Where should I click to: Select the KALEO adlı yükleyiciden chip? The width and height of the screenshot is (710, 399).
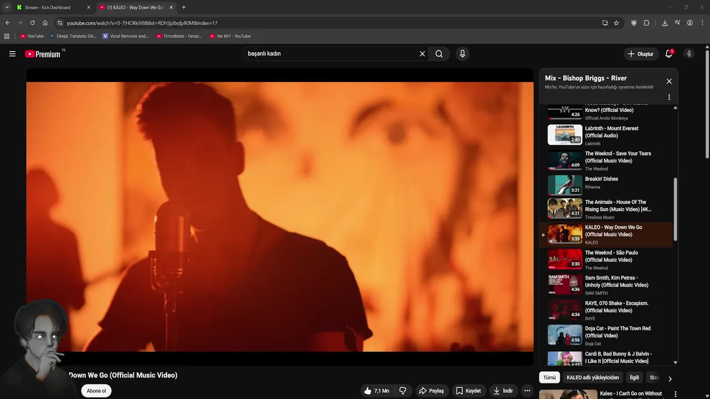[592, 377]
